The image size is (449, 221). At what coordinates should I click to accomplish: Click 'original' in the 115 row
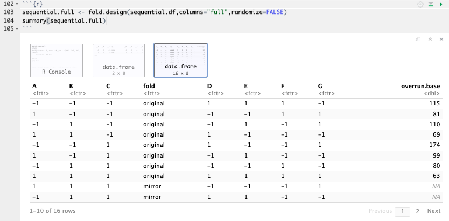click(154, 103)
